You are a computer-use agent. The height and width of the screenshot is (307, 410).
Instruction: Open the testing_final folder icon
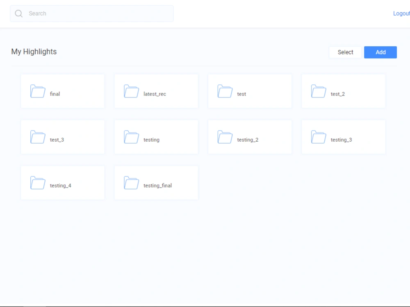click(131, 183)
